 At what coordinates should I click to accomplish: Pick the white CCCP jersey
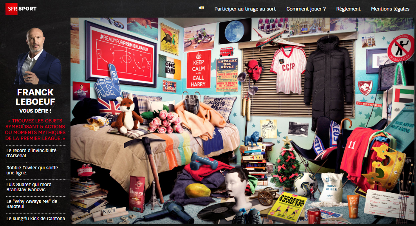[288, 64]
